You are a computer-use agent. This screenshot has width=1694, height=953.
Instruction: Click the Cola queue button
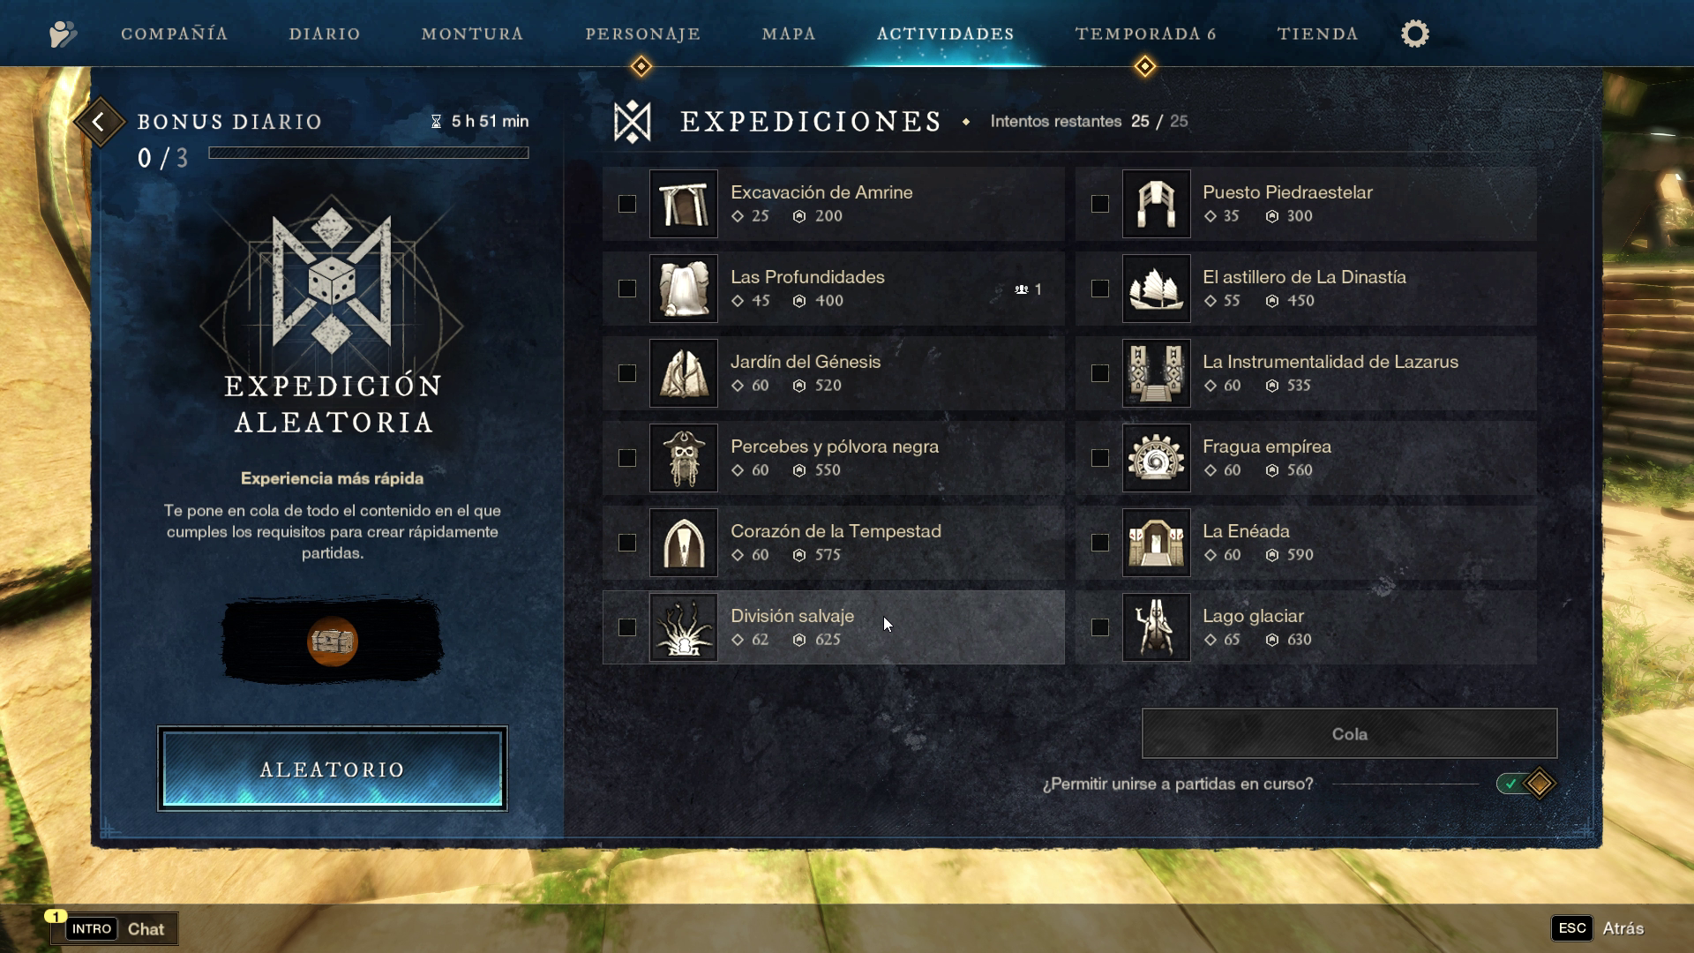1349,733
